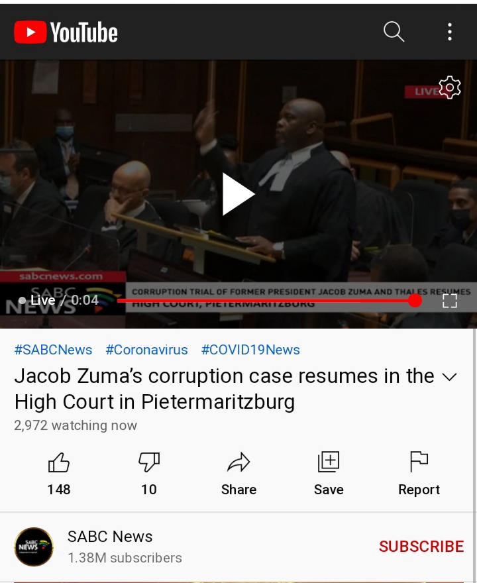Expand the video description chevron
The height and width of the screenshot is (583, 477).
[x=449, y=377]
